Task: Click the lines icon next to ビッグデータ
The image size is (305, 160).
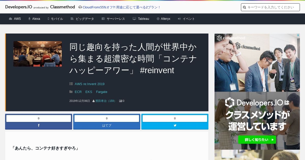Action: click(72, 19)
